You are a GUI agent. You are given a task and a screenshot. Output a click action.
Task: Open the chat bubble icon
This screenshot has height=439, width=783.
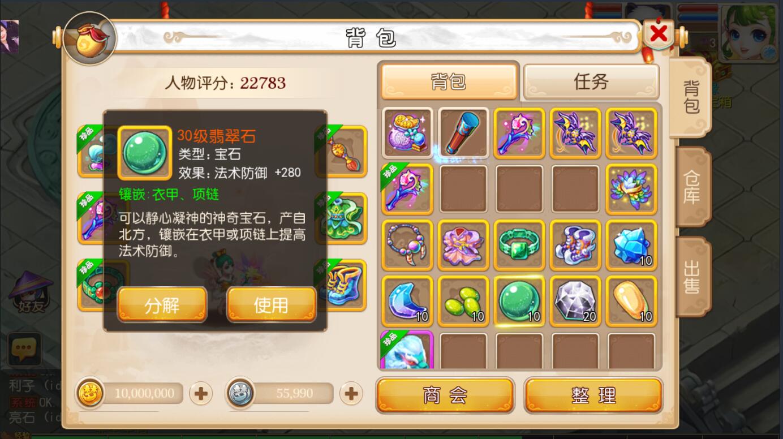[24, 349]
